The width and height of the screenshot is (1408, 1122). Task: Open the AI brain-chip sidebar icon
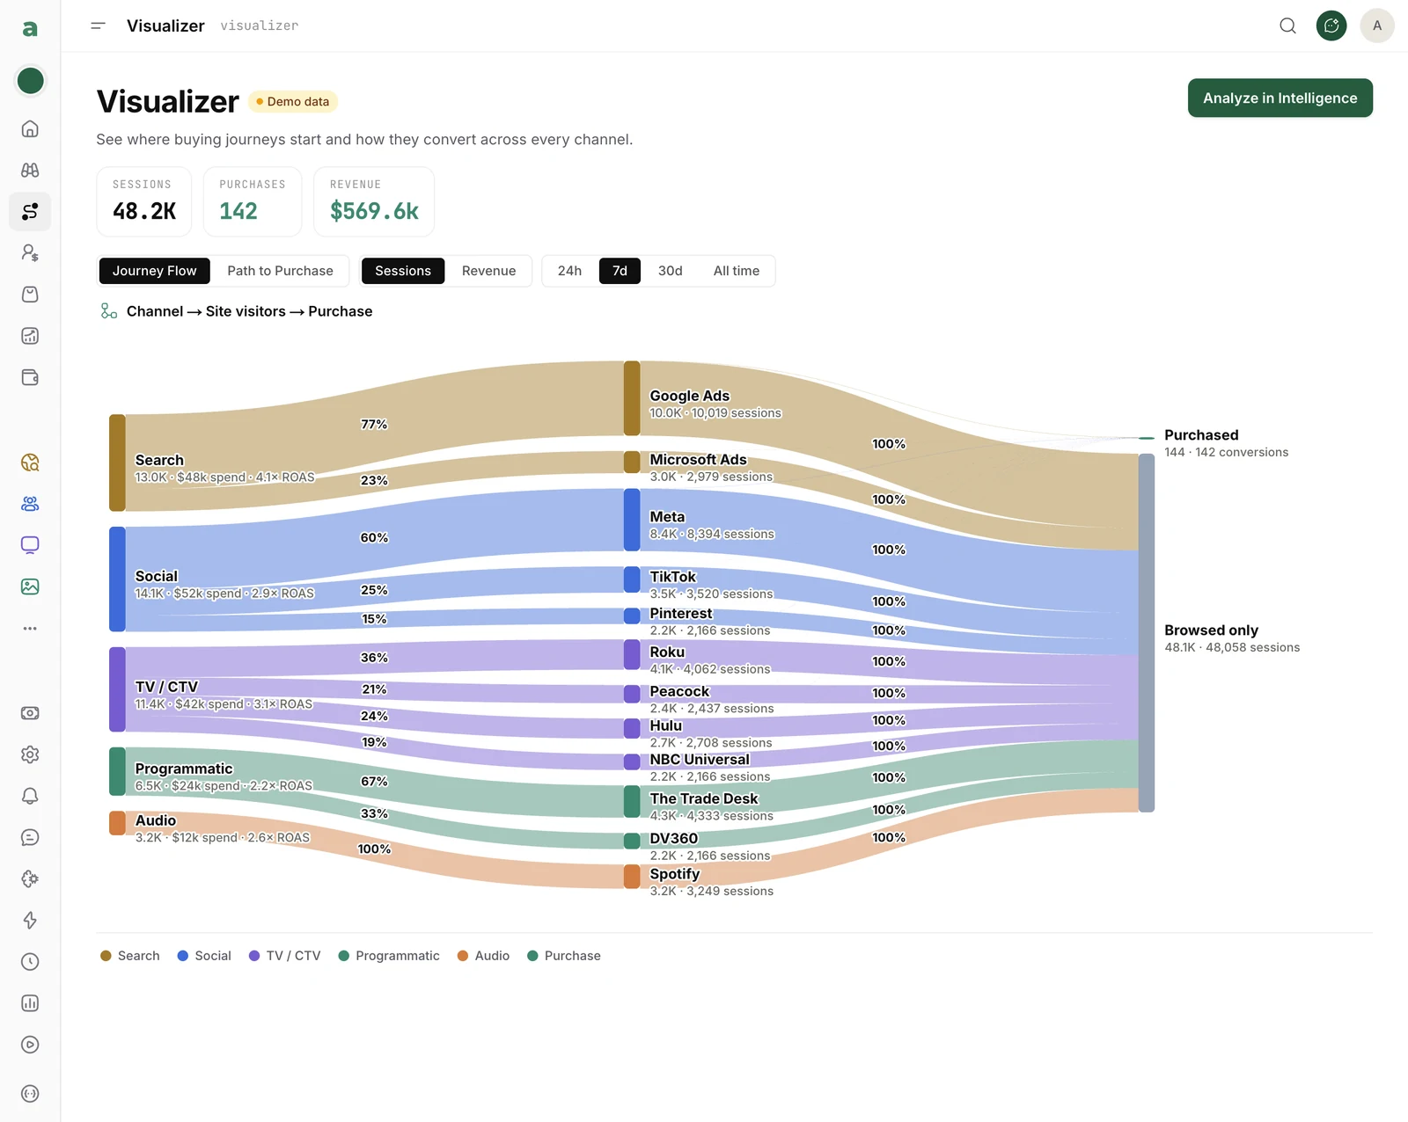30,878
